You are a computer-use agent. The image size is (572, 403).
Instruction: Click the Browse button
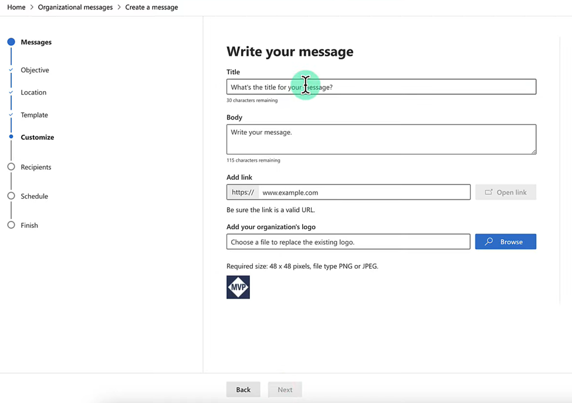[506, 242]
